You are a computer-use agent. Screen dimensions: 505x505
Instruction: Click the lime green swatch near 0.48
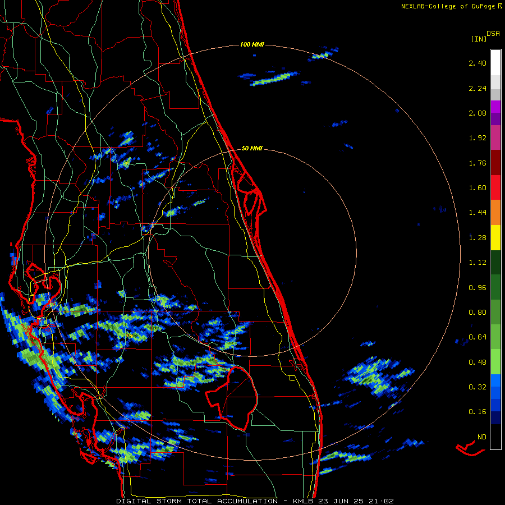(x=495, y=362)
